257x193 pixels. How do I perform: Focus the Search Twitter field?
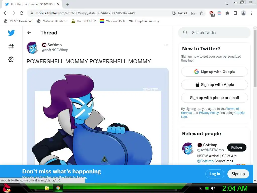point(214,33)
